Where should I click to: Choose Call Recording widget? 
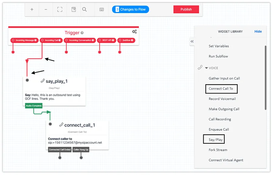coord(220,119)
